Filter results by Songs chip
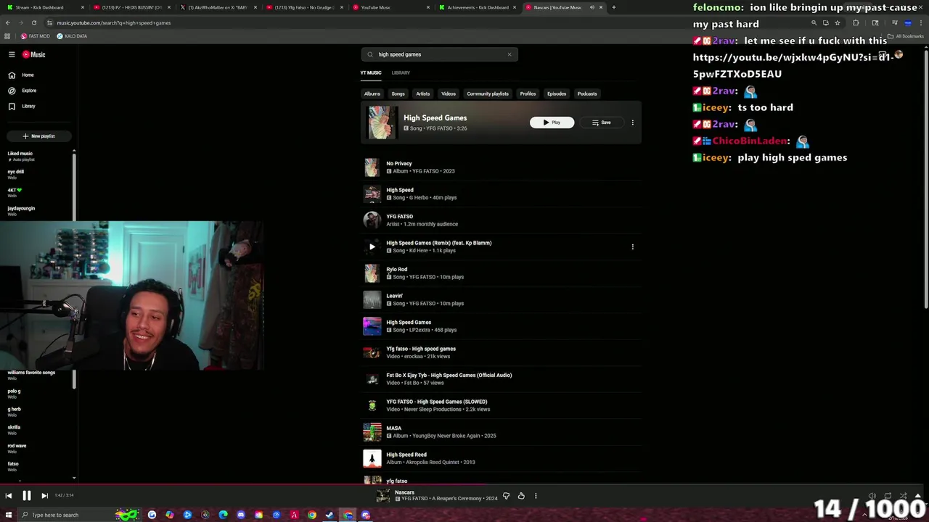 click(398, 94)
